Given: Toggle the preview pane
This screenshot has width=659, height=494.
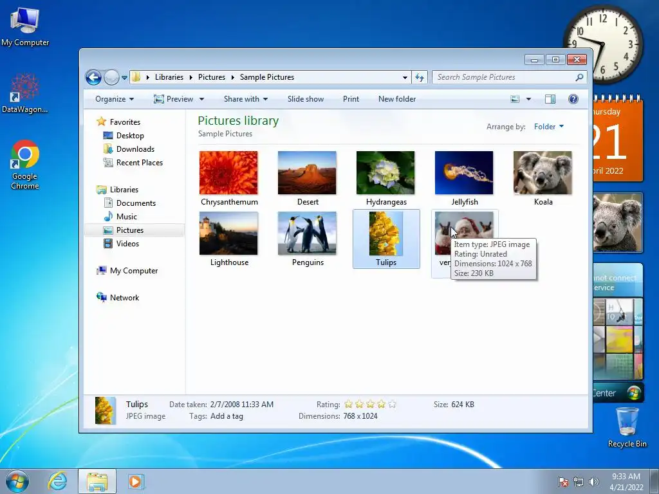Looking at the screenshot, I should click(550, 99).
